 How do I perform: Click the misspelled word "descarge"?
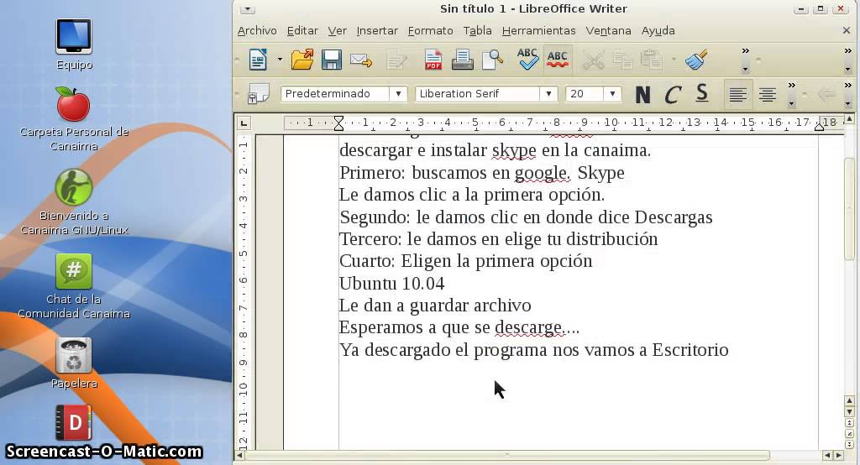[528, 327]
